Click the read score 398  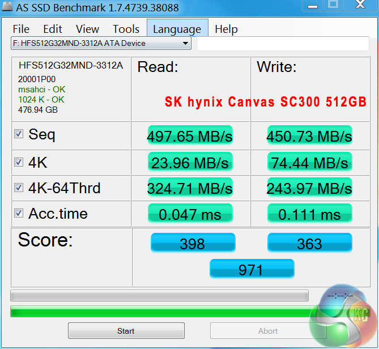click(x=193, y=243)
